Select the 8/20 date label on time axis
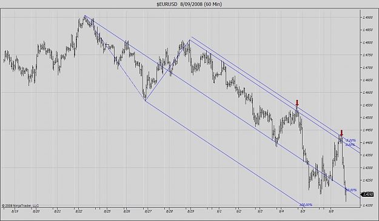 tap(36, 211)
